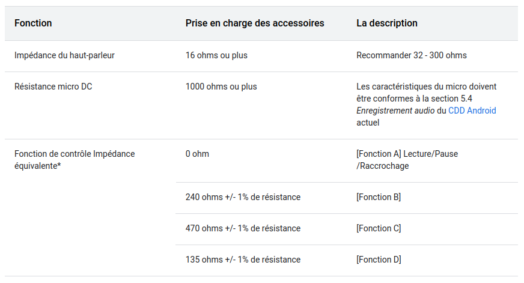Click the La description column header

click(x=386, y=23)
